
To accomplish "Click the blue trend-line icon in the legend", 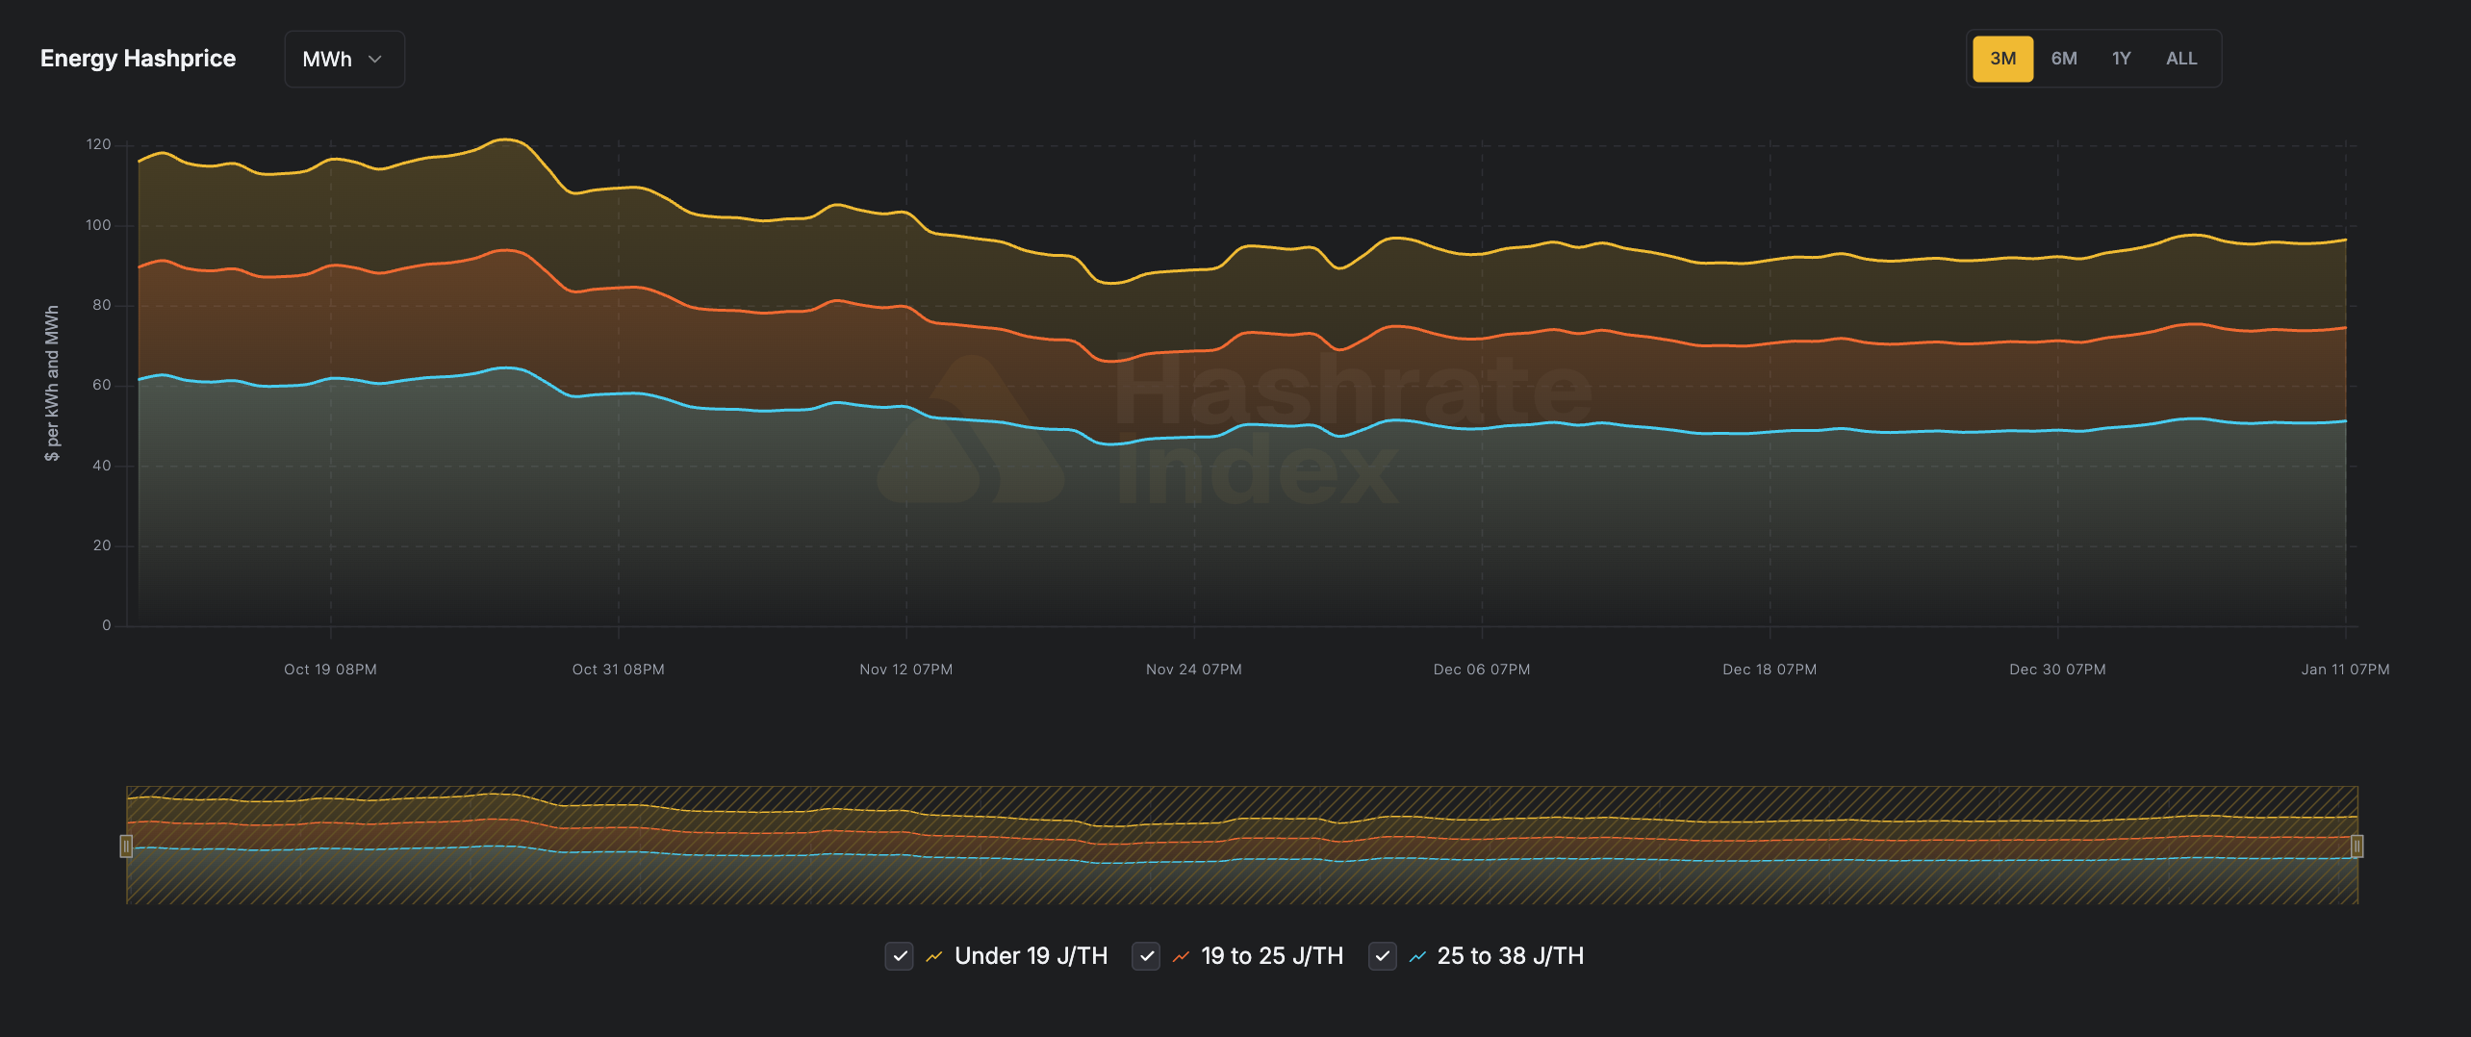I will tap(1417, 956).
